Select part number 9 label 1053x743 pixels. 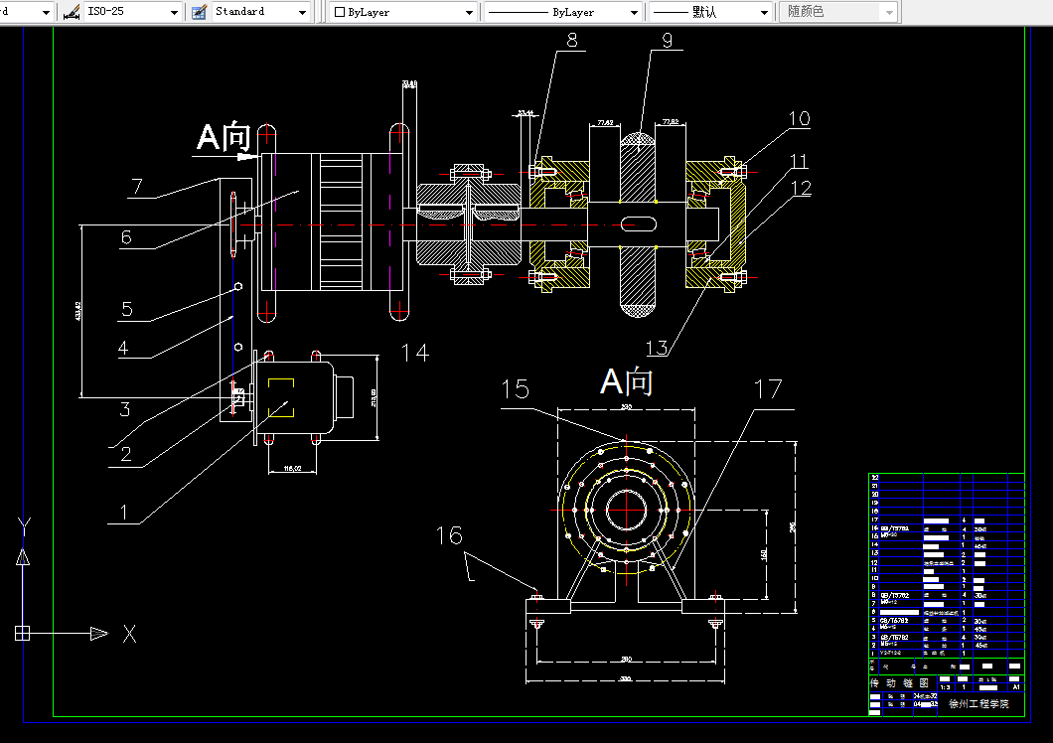(x=667, y=41)
